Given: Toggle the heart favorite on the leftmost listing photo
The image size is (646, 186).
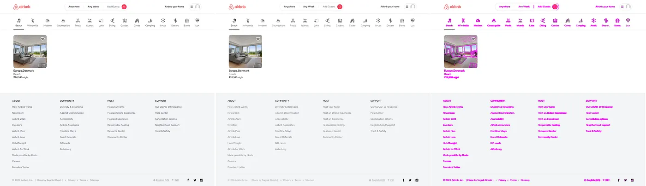Looking at the screenshot, I should (x=42, y=39).
